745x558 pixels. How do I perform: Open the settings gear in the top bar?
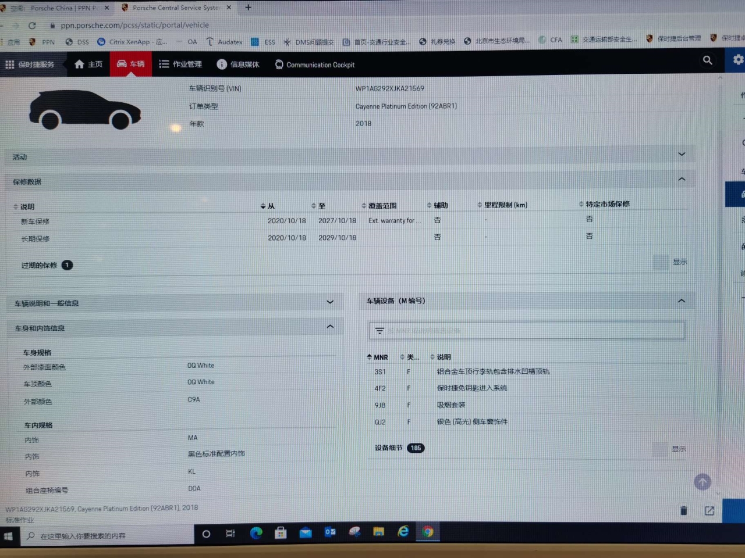point(737,59)
